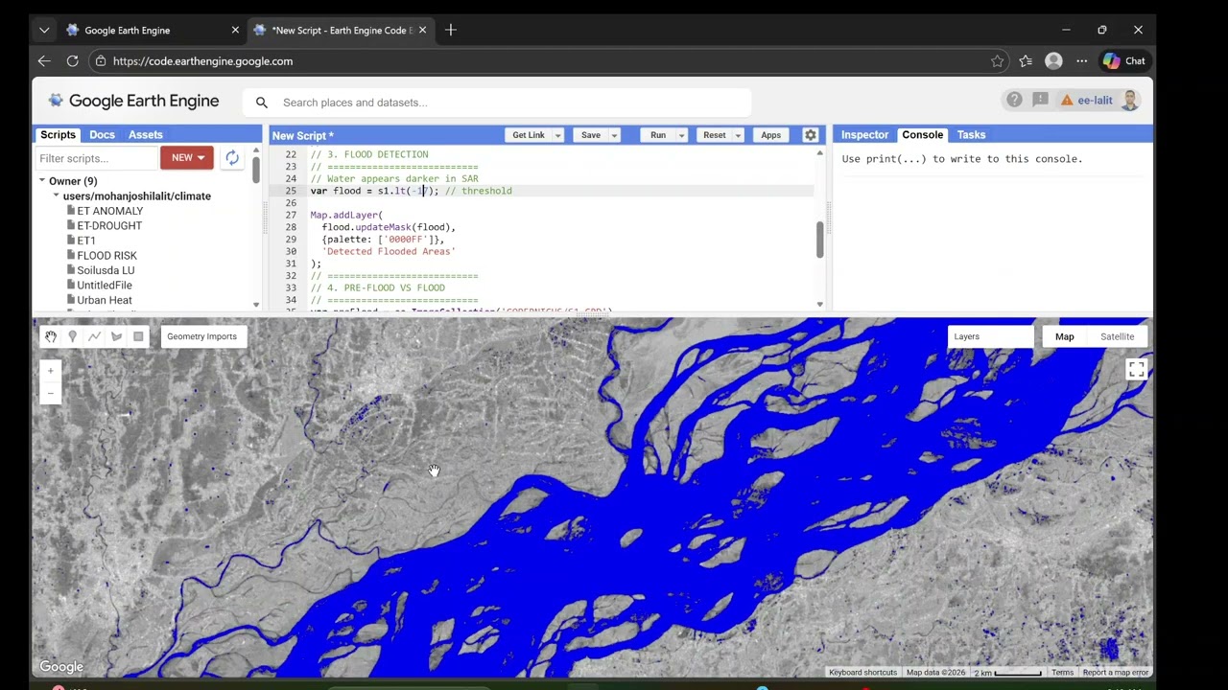Refresh the scripts repository list
The height and width of the screenshot is (690, 1228).
click(232, 157)
